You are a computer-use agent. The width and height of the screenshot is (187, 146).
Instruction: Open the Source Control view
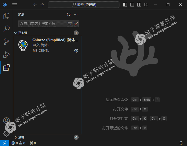[6, 42]
